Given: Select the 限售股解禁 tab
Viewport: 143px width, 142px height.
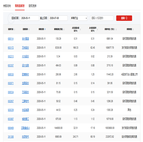Looking at the screenshot, I should coord(20,6).
